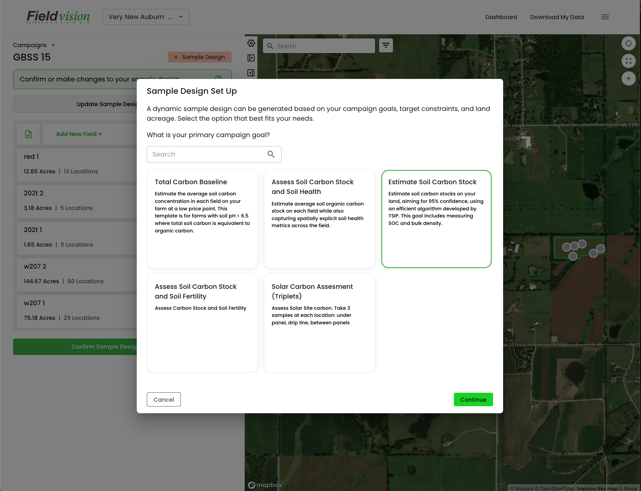Click the expand panel right icon
The image size is (641, 491).
251,58
